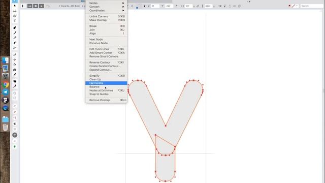Viewport: 325px width, 183px height.
Task: Click the red fill color swatch
Action: click(290, 6)
